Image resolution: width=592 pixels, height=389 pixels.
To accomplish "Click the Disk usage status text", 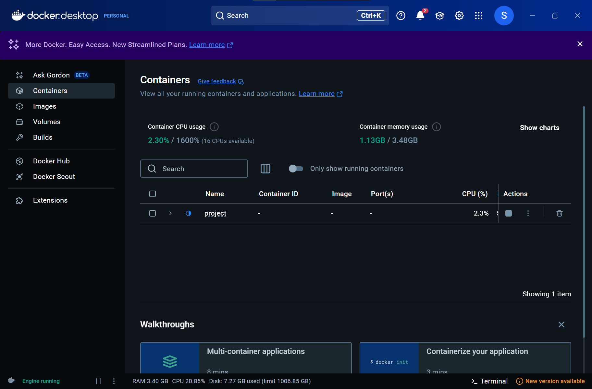I will [260, 381].
